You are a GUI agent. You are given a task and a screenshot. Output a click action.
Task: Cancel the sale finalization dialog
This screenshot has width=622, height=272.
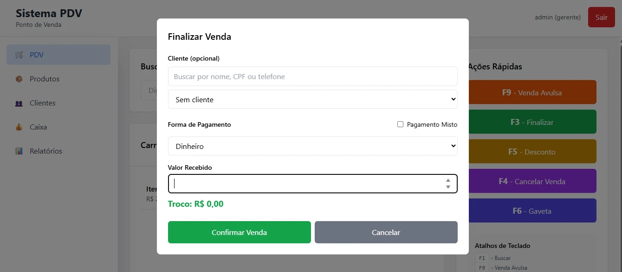pos(386,232)
